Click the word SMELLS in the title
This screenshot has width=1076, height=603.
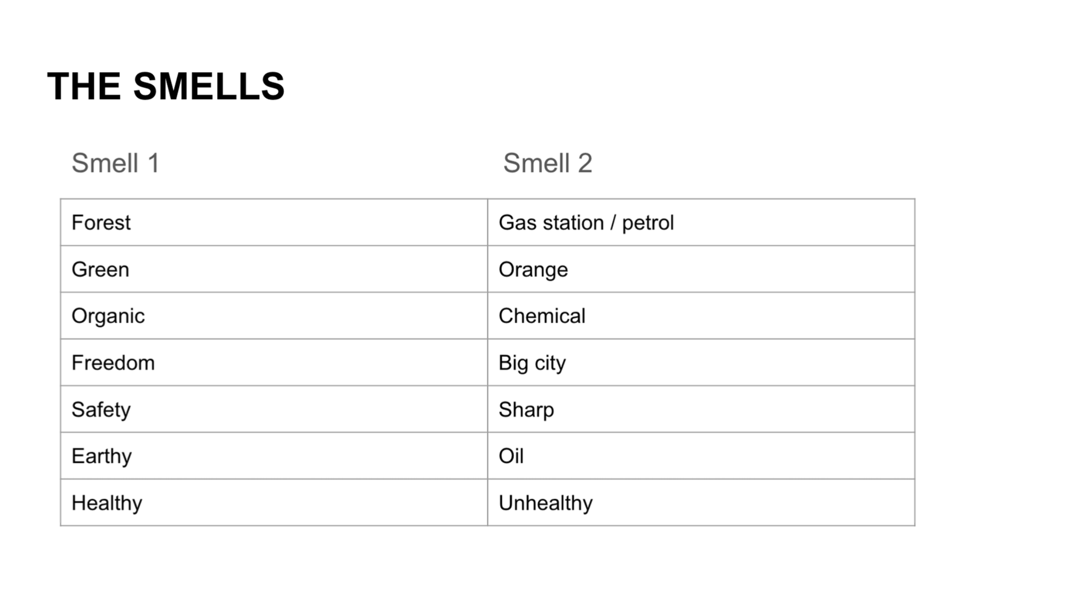tap(209, 87)
